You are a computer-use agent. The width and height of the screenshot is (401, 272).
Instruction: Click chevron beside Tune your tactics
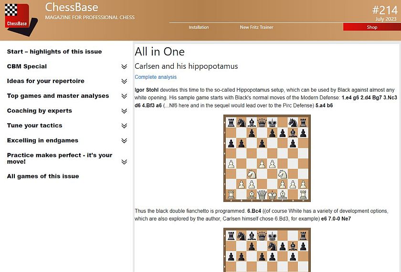pyautogui.click(x=124, y=126)
